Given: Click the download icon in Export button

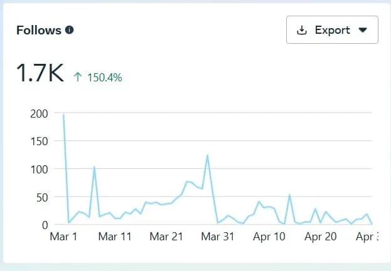Looking at the screenshot, I should point(302,30).
